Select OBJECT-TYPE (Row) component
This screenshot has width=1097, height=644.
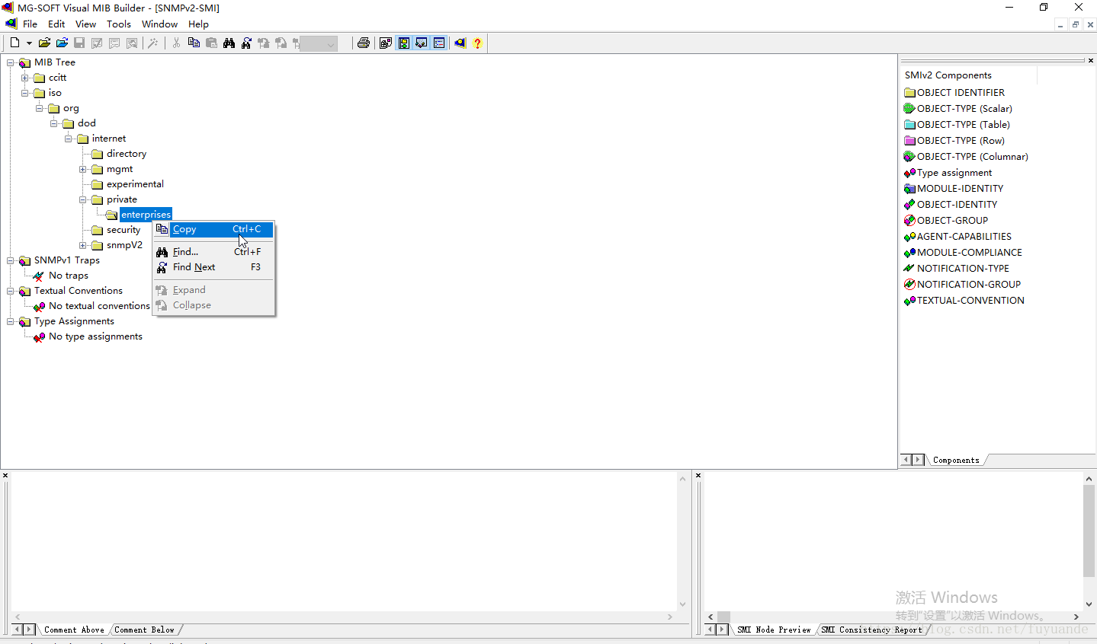coord(961,141)
